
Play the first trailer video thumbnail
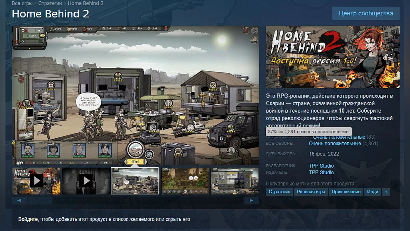[36, 181]
